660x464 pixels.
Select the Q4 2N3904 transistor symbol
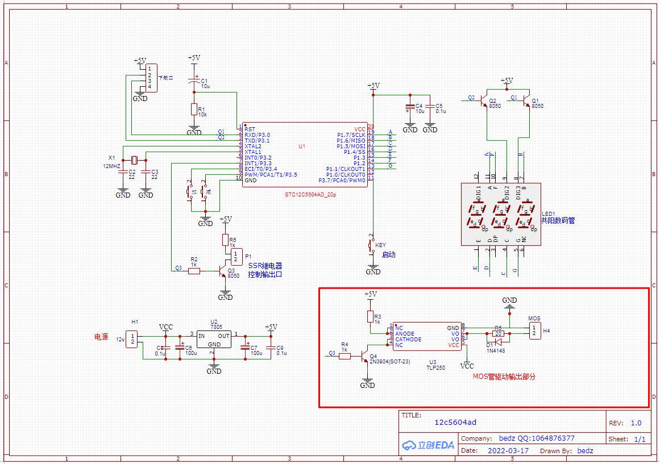(365, 356)
